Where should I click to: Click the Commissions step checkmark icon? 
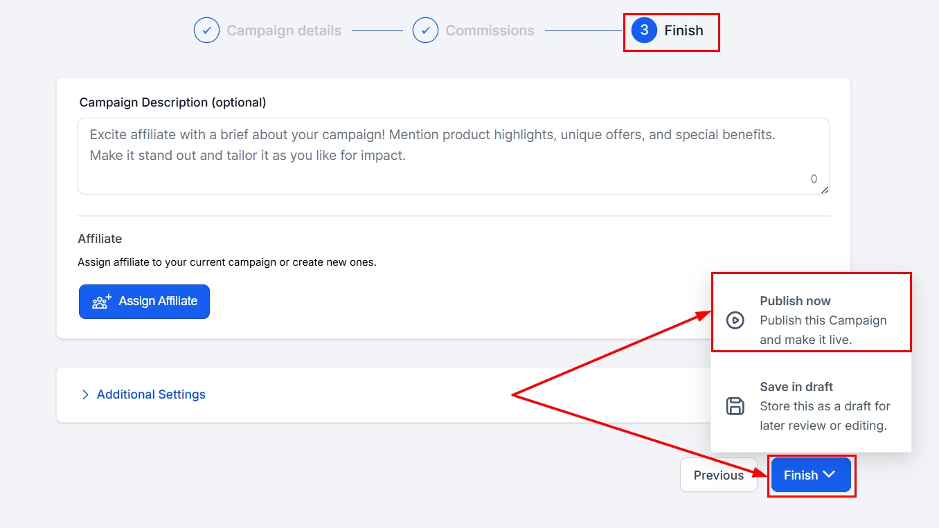click(x=425, y=30)
